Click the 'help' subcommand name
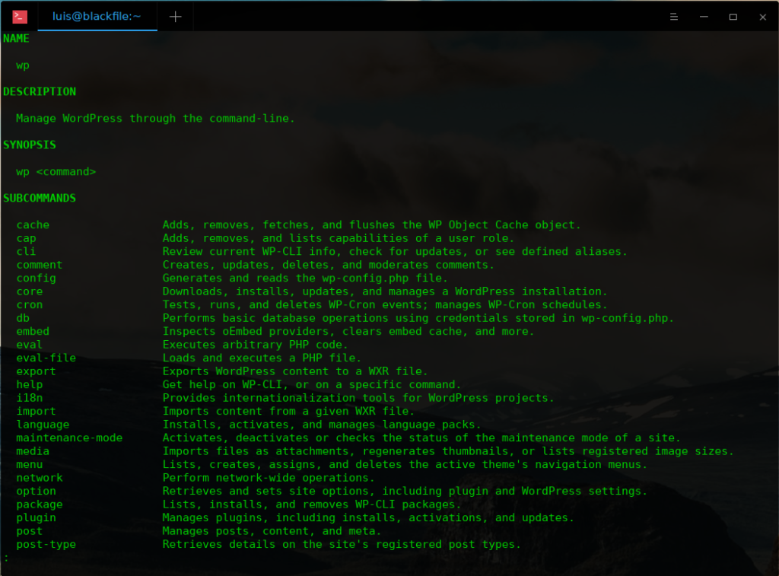Viewport: 779px width, 576px height. coord(30,385)
